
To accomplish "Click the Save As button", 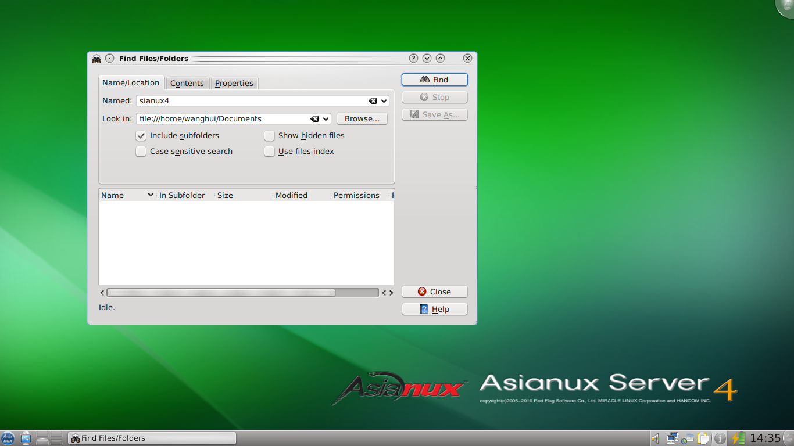I will 435,114.
